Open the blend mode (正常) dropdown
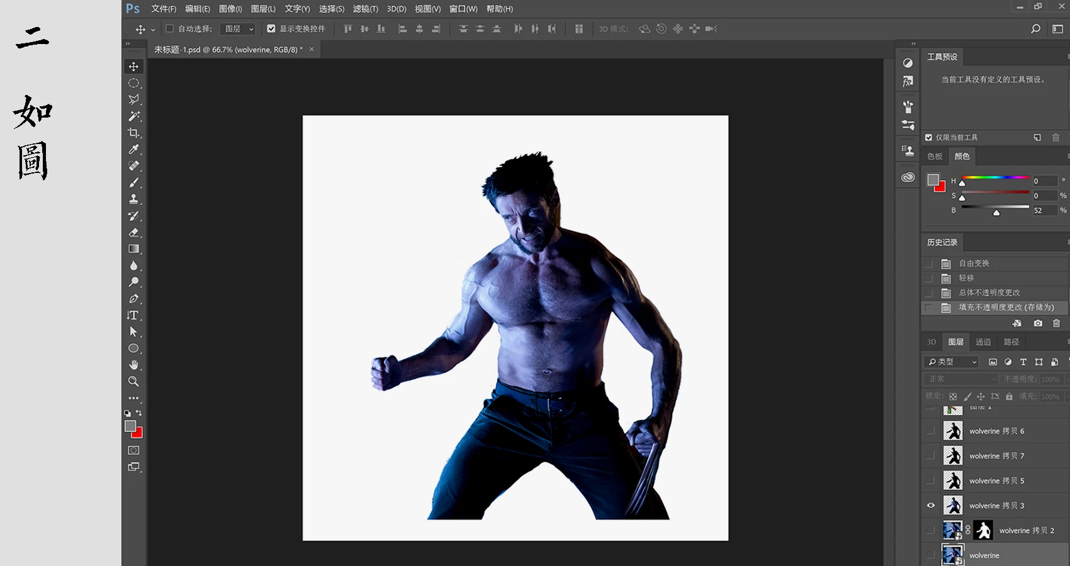Viewport: 1070px width, 566px height. click(961, 379)
